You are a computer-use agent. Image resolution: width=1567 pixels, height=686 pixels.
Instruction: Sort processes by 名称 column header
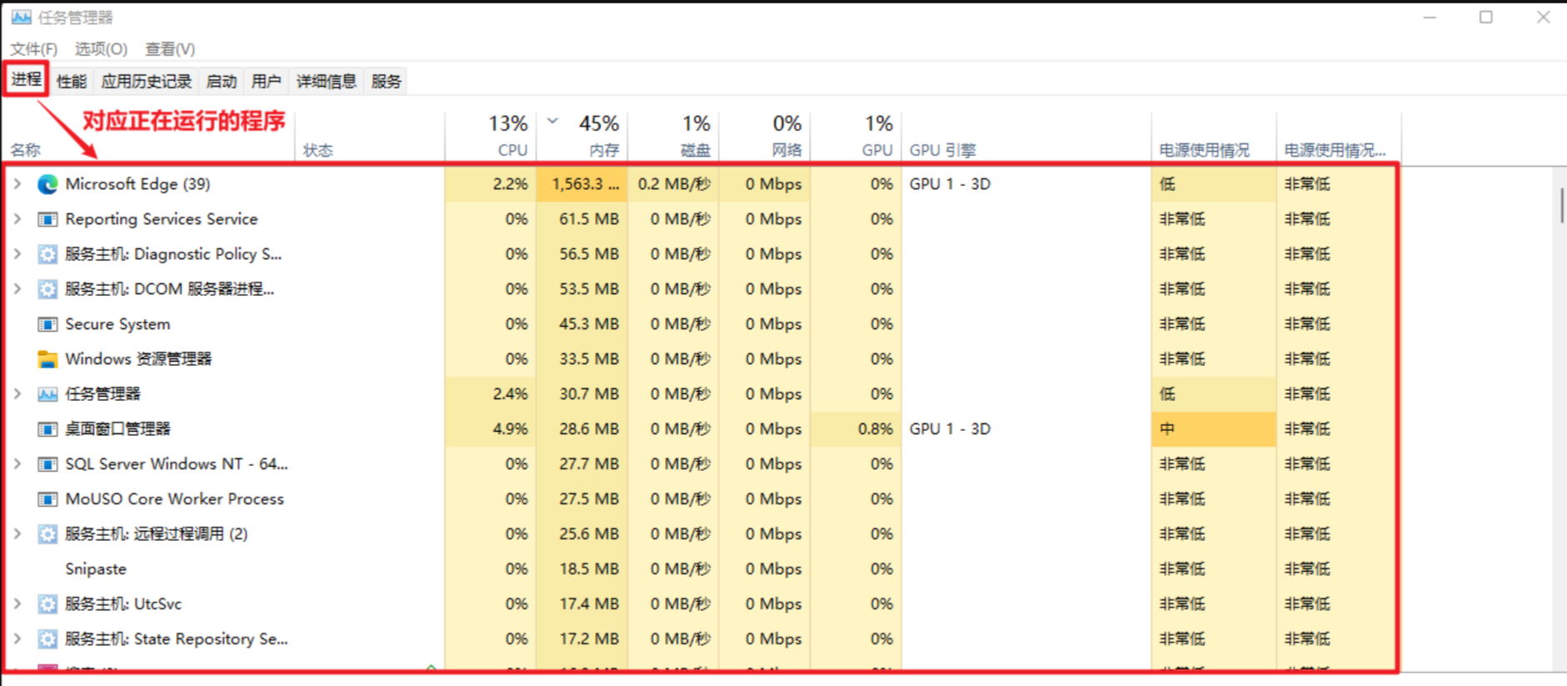(x=26, y=150)
